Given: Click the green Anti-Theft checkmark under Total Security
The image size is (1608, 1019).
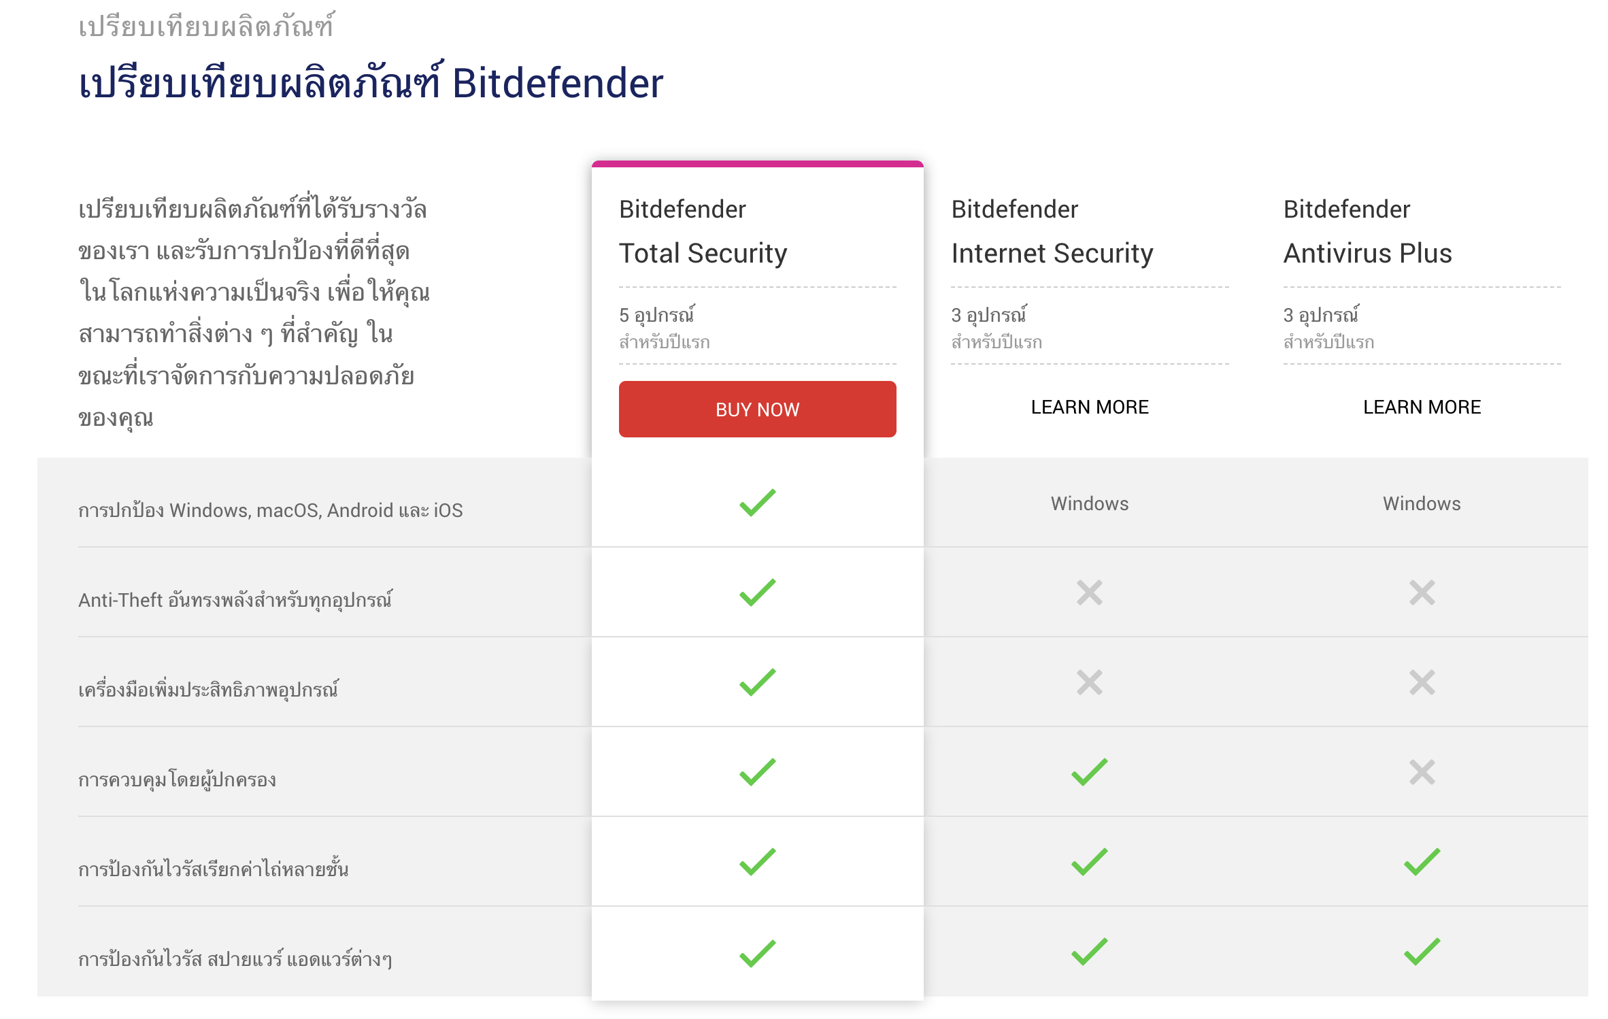Looking at the screenshot, I should (x=757, y=591).
